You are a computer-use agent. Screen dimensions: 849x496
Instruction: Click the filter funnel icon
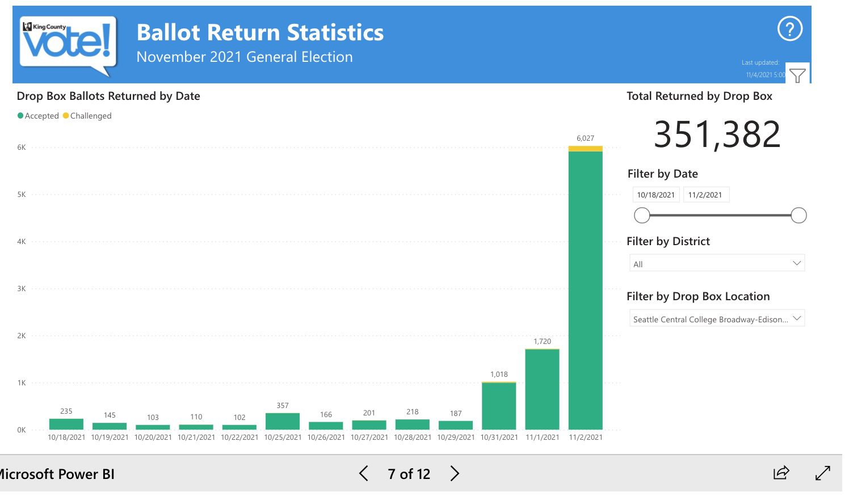(x=797, y=75)
